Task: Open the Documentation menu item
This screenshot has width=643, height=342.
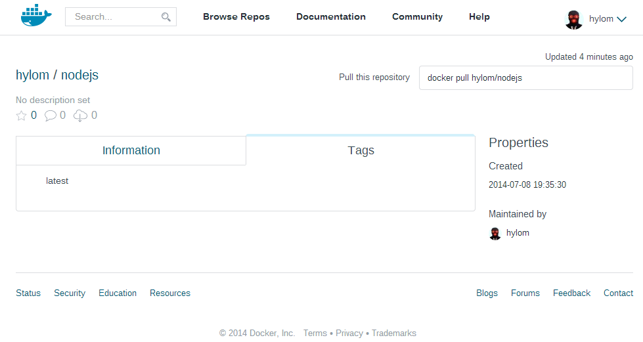Action: [330, 17]
